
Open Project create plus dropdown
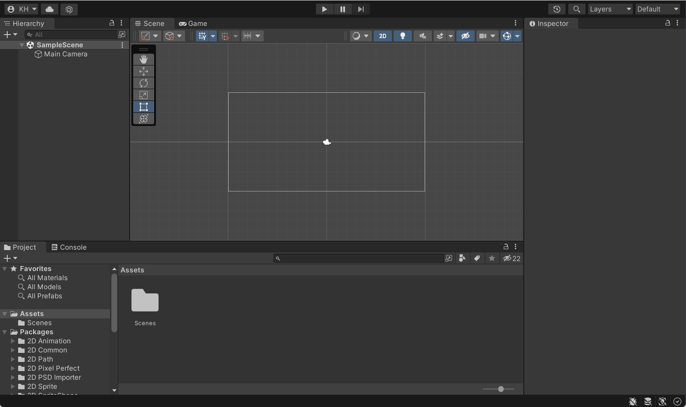(10, 258)
